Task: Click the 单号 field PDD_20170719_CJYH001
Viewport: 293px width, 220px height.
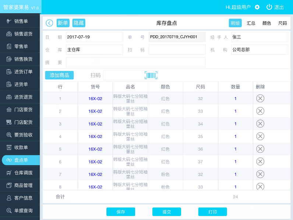Action: click(x=177, y=37)
